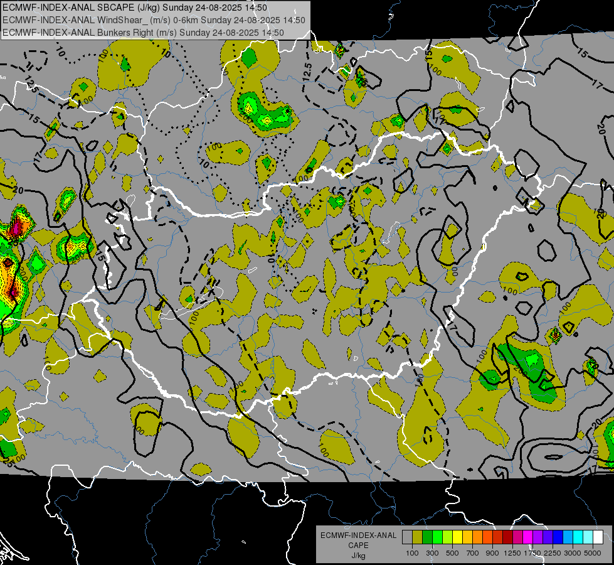Pick the gray legend swatch below 100
This screenshot has height=565, width=614.
tap(407, 537)
